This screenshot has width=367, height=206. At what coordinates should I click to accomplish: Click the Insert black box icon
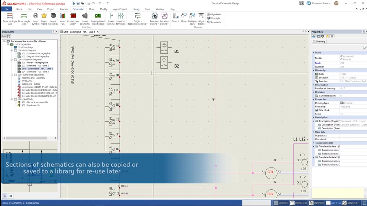[53, 19]
